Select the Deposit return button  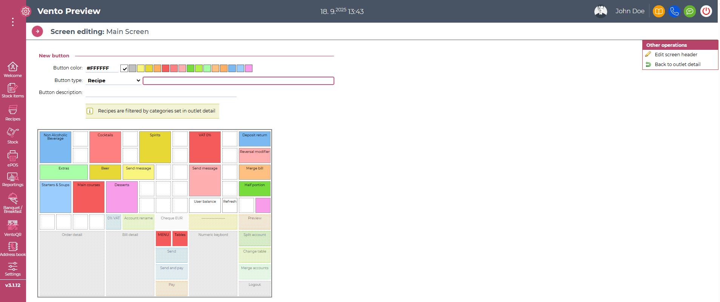255,139
